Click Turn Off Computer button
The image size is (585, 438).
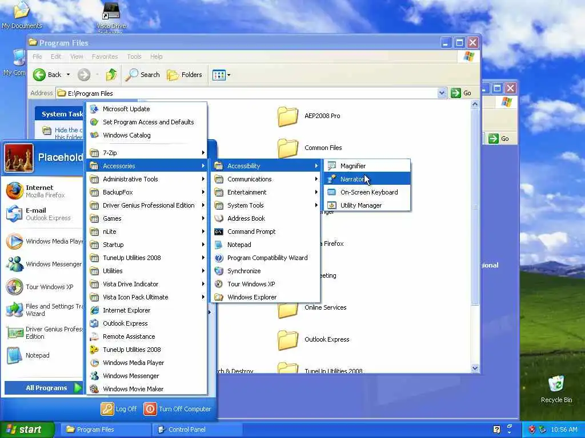point(177,409)
